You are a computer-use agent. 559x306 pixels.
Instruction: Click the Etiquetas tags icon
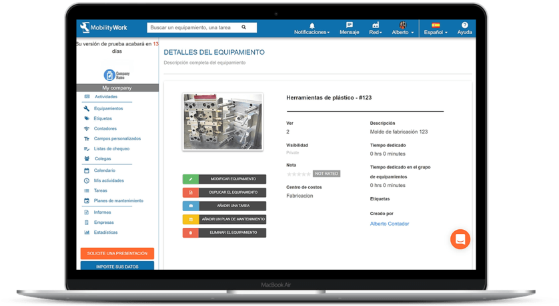(x=87, y=118)
